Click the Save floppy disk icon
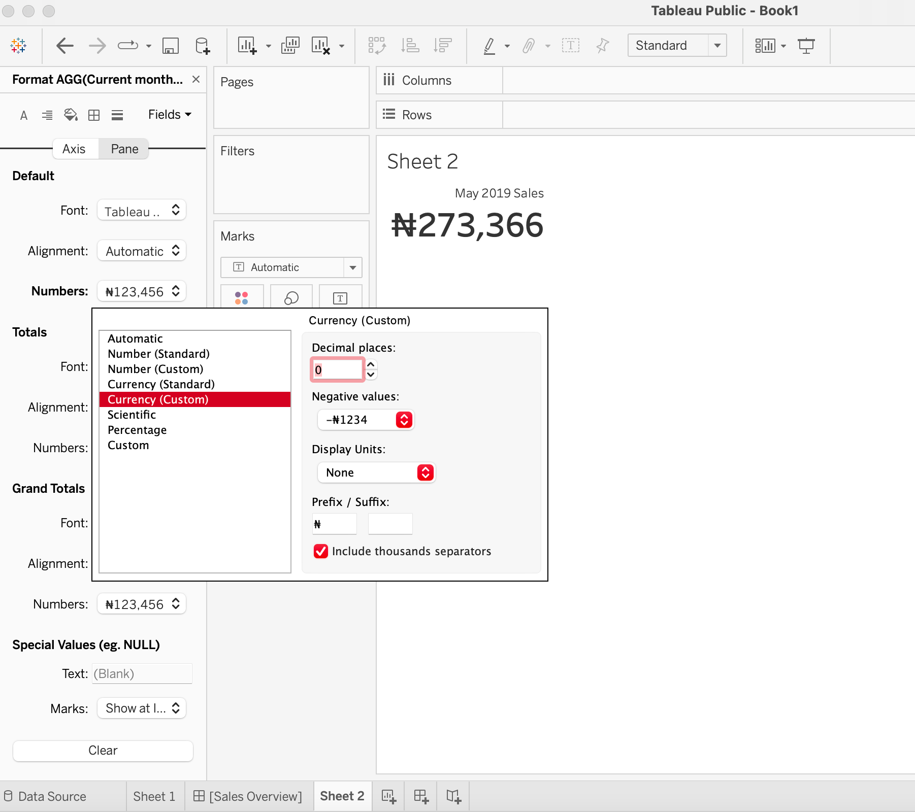 [170, 46]
